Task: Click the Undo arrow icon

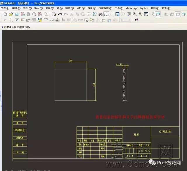Action: click(60, 14)
